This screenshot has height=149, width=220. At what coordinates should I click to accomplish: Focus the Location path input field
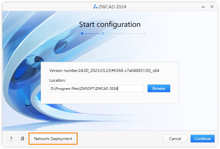(x=97, y=88)
